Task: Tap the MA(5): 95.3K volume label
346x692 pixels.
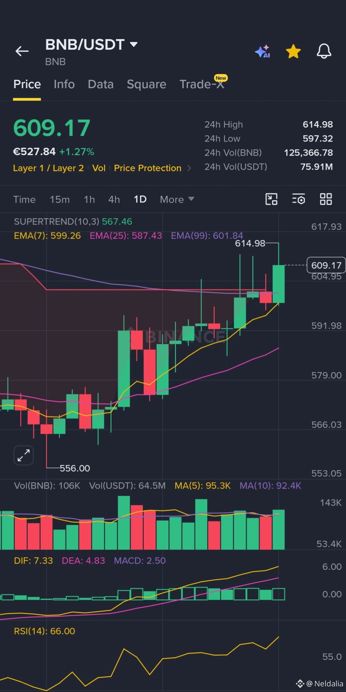Action: point(202,486)
